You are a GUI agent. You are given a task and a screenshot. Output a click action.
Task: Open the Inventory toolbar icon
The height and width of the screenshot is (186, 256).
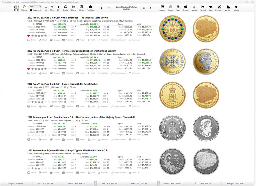219,8
